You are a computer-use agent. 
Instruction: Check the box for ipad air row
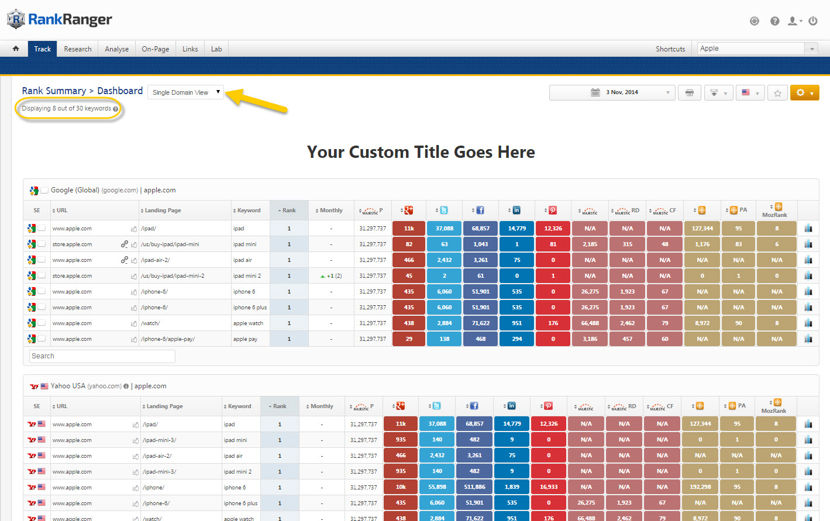pos(42,260)
